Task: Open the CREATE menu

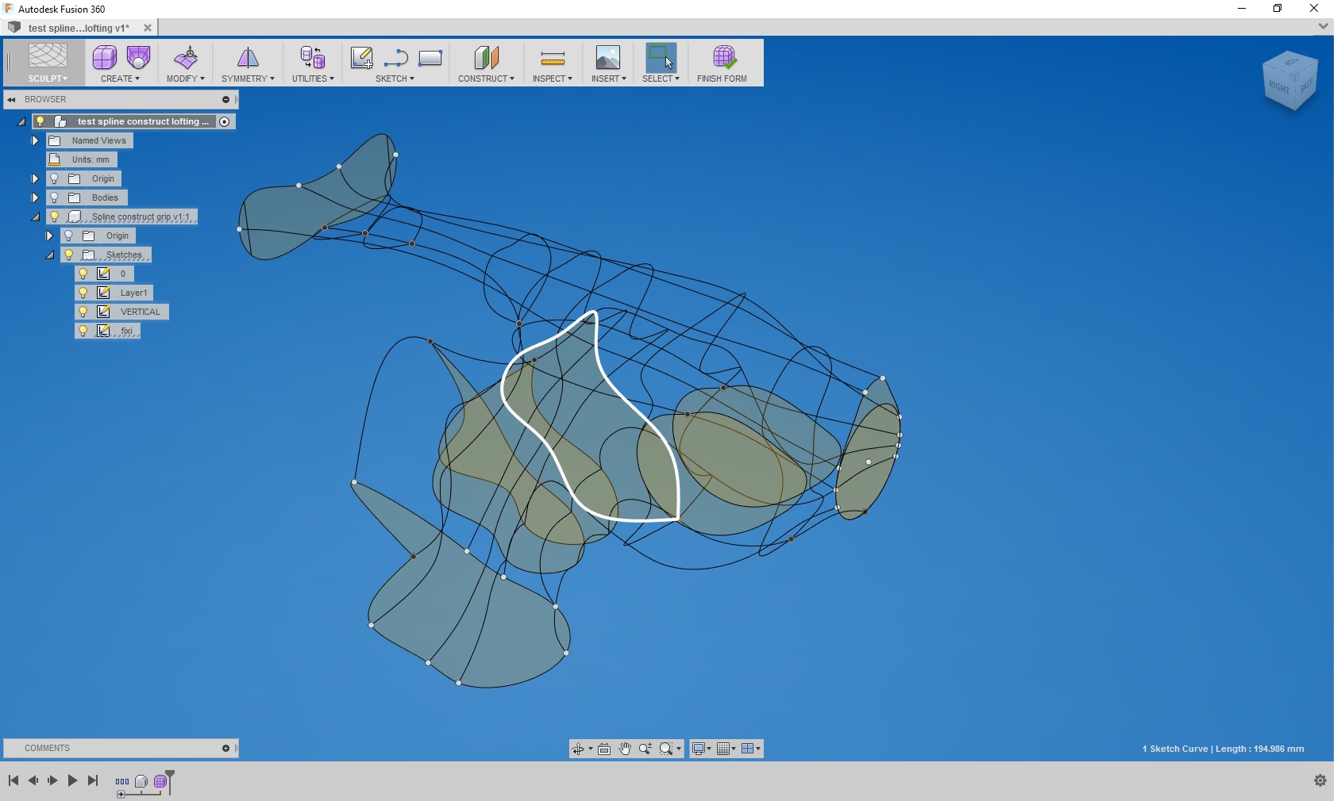Action: (x=120, y=79)
